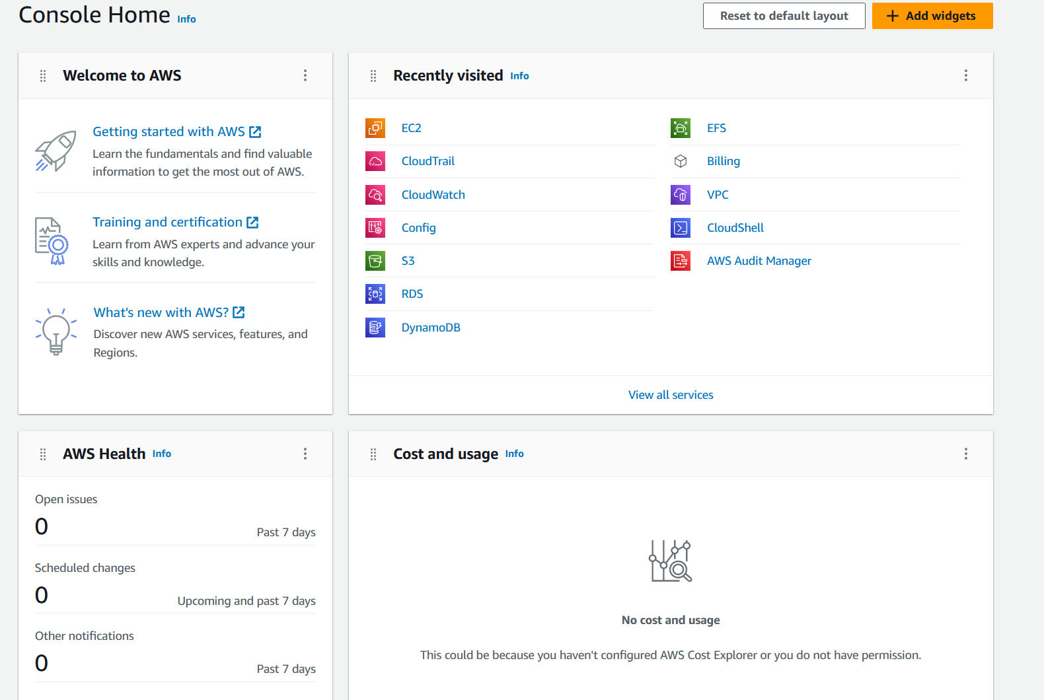Open the CloudWatch service link
The width and height of the screenshot is (1044, 700).
tap(433, 195)
